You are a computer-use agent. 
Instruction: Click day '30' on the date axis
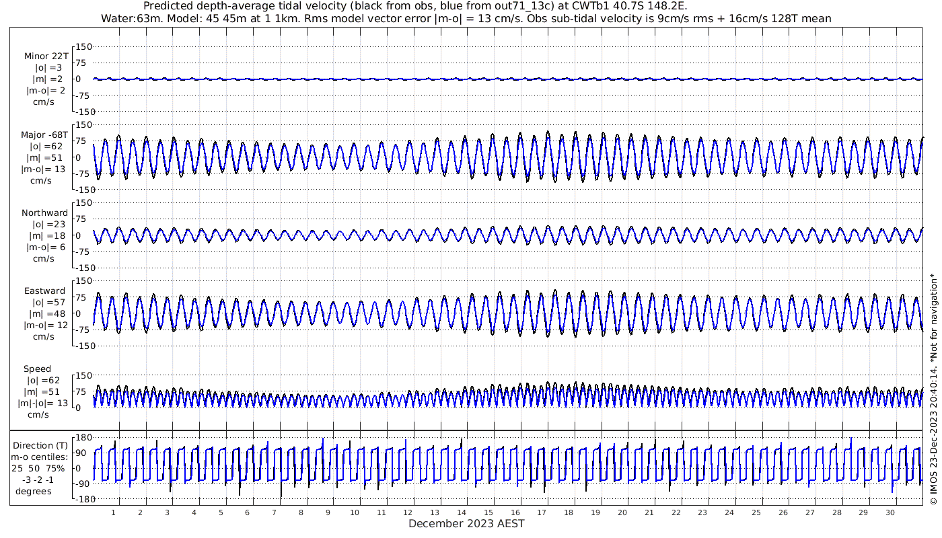pyautogui.click(x=890, y=512)
